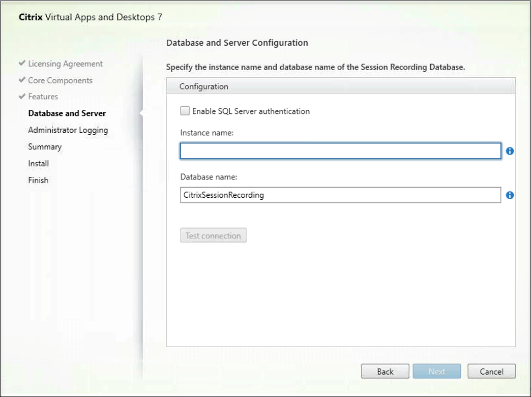Select the Finish step in sidebar
Image resolution: width=531 pixels, height=397 pixels.
click(38, 180)
